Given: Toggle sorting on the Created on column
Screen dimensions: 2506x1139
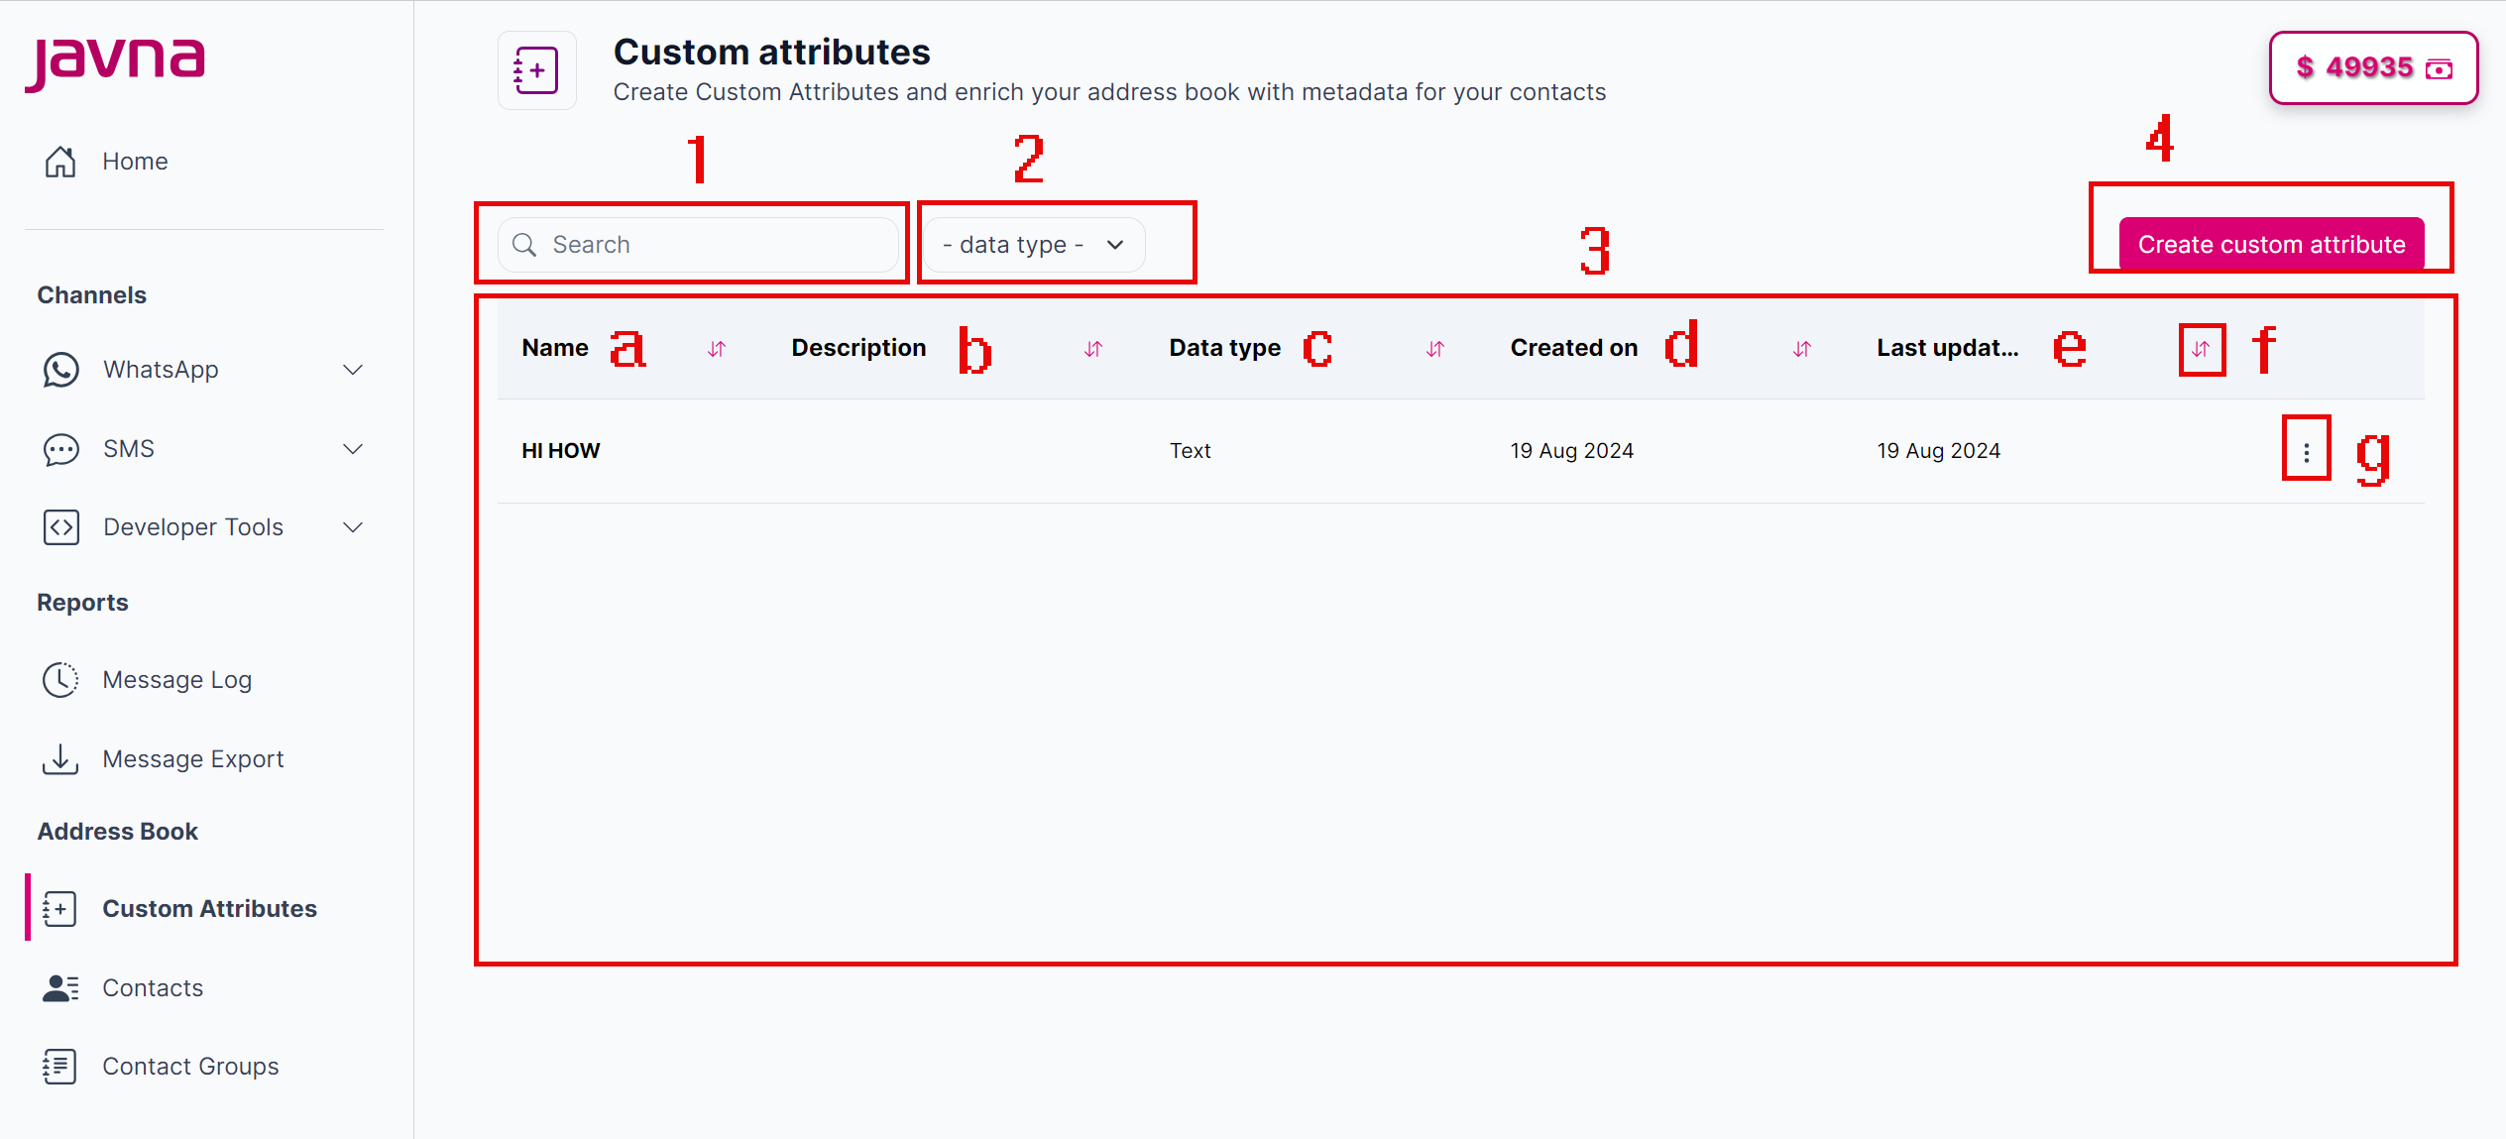Looking at the screenshot, I should click(1801, 349).
